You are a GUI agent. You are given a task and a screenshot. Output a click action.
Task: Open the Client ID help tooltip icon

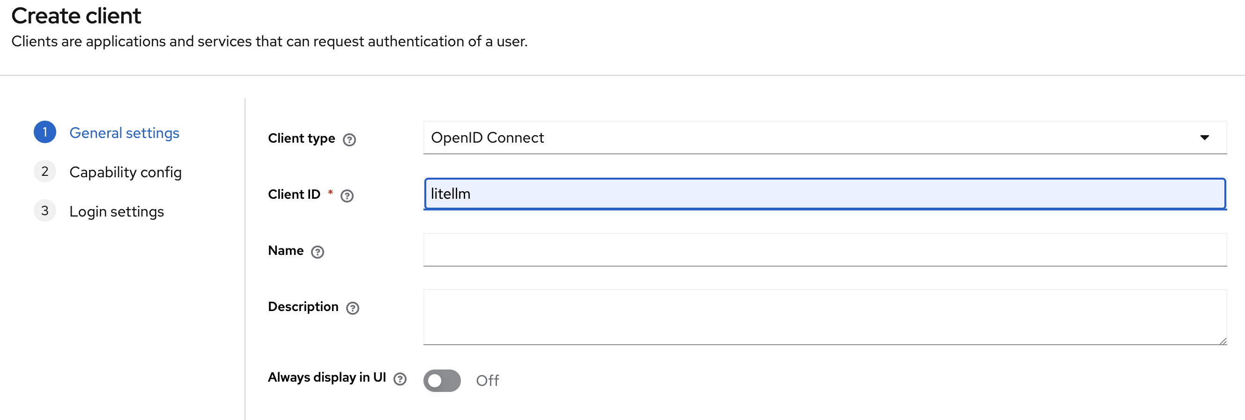point(347,196)
